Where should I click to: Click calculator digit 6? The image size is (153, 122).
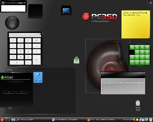click(x=28, y=51)
